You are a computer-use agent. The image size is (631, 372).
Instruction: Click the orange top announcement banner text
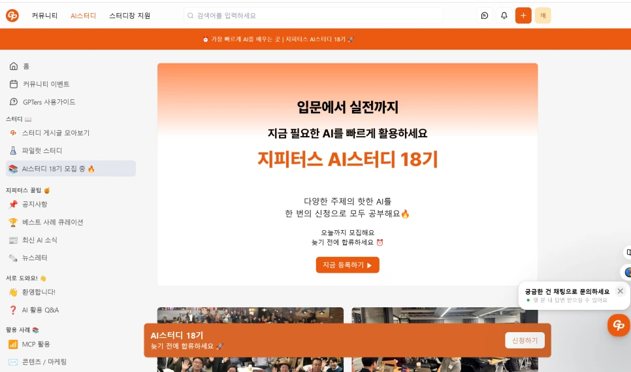click(x=278, y=39)
